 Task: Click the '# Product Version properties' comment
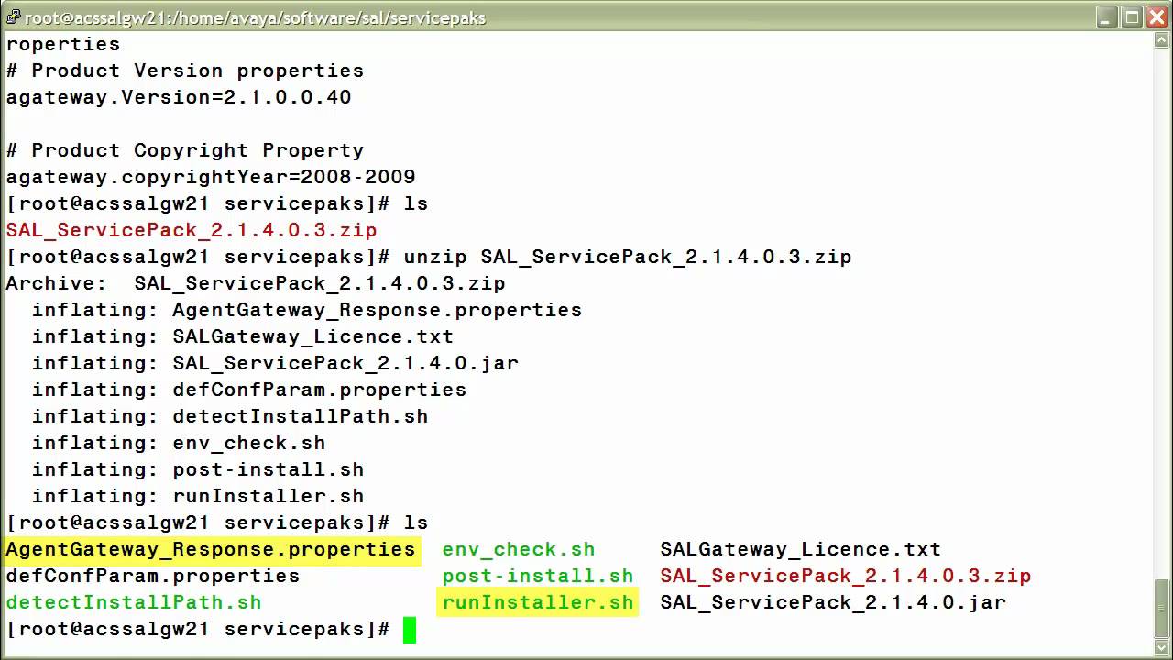click(x=185, y=71)
